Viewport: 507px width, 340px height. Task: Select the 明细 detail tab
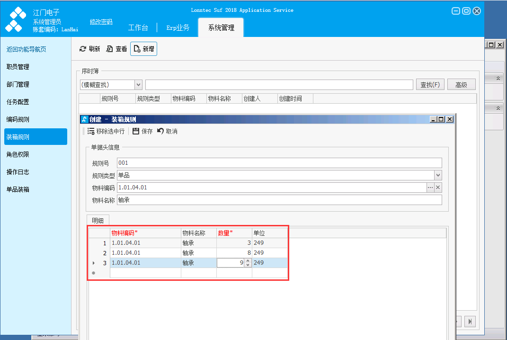coord(98,221)
